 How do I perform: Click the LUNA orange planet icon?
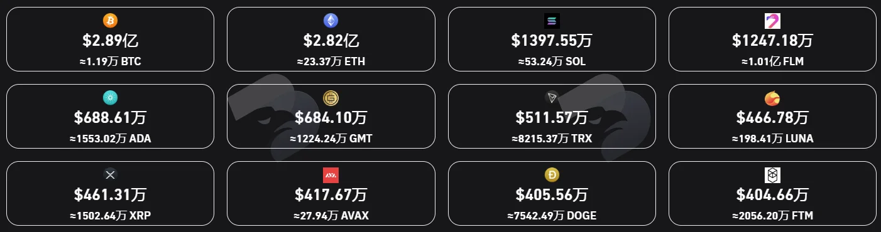click(x=772, y=98)
